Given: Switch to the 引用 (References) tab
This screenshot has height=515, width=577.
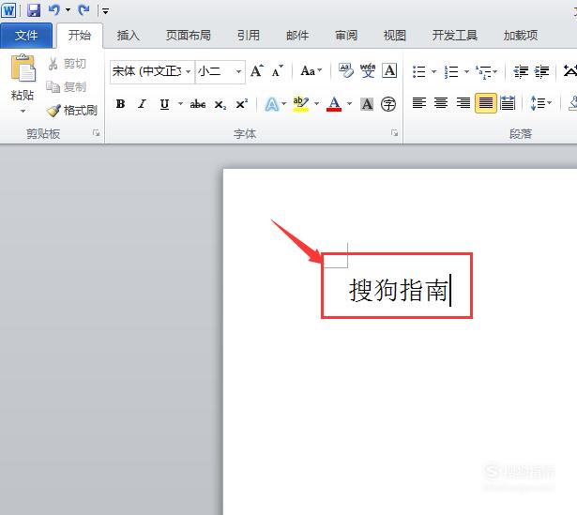Looking at the screenshot, I should point(249,36).
